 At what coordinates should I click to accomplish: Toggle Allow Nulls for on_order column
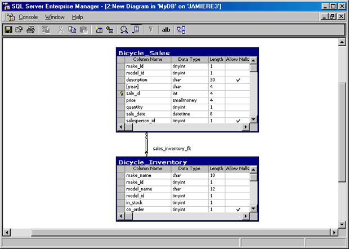238,210
